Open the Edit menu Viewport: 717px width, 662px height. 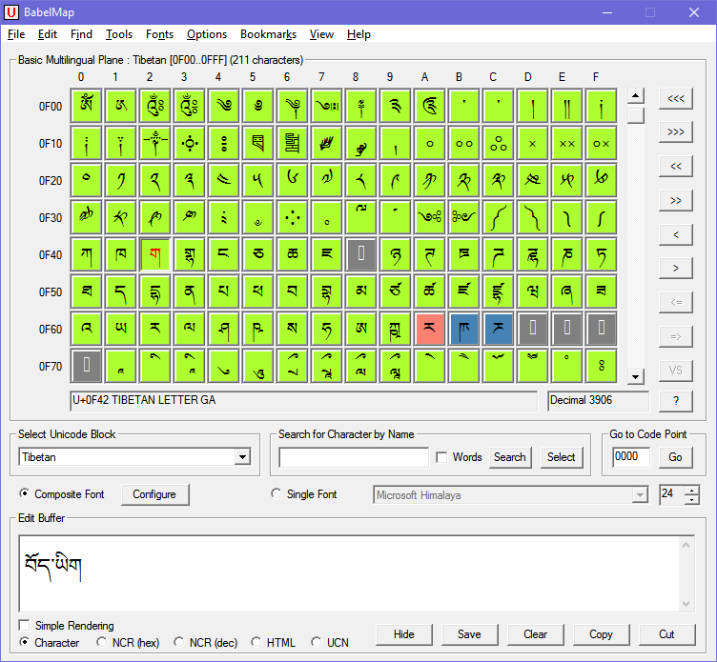48,34
